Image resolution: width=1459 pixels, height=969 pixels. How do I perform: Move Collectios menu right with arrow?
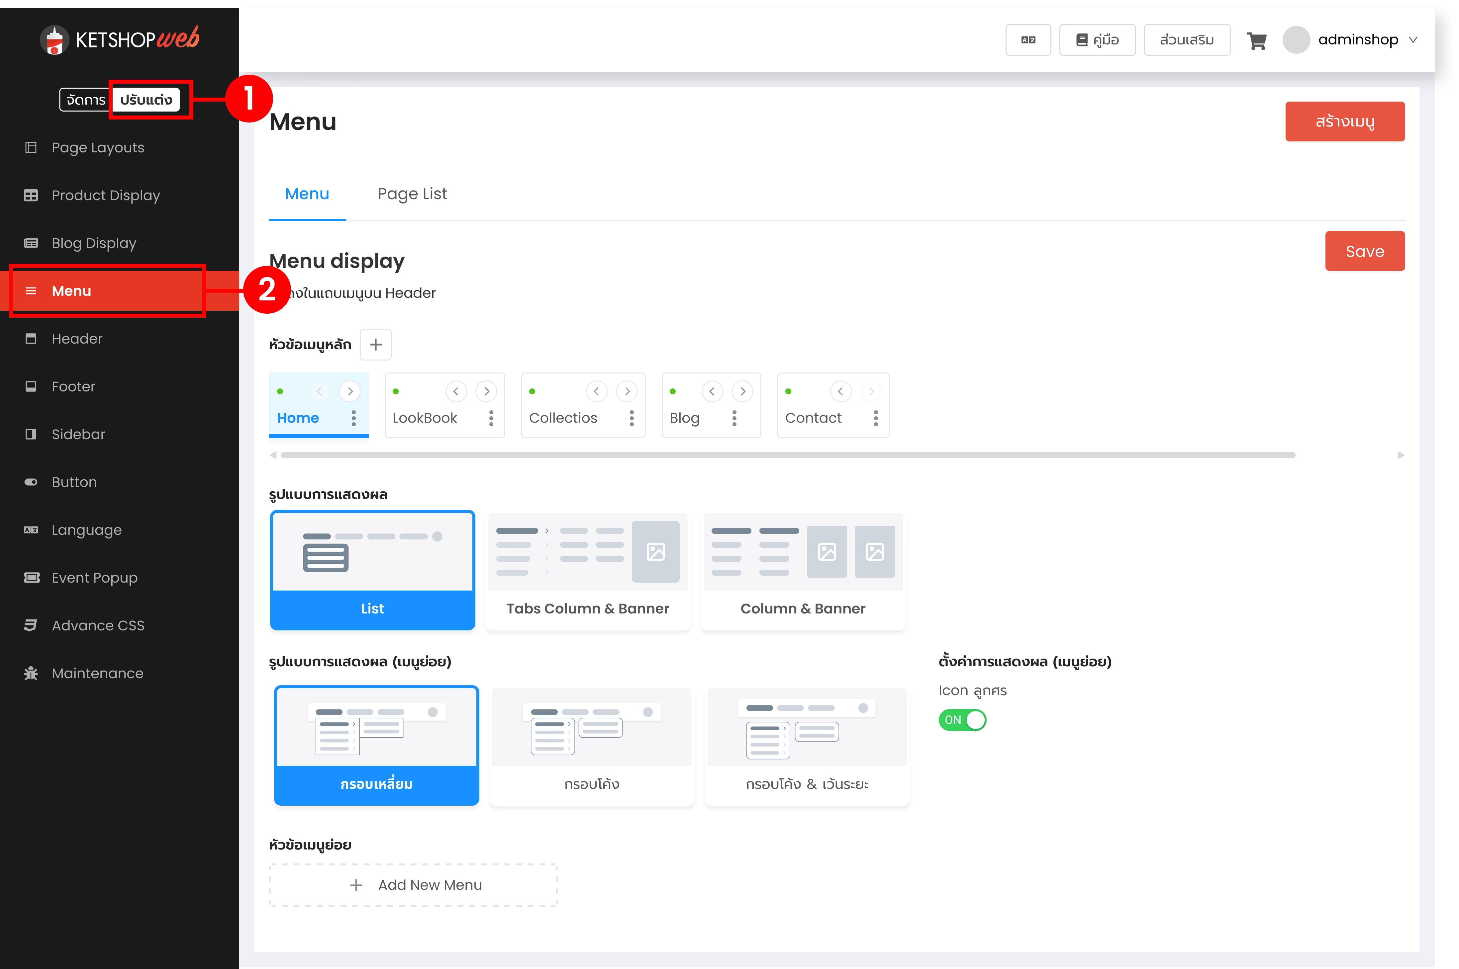point(627,391)
